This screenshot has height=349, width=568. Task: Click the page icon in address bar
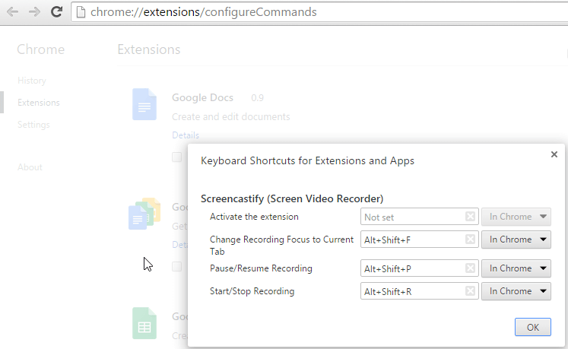[81, 12]
